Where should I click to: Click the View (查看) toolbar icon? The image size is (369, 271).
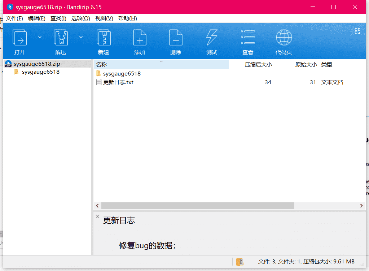[x=248, y=37]
